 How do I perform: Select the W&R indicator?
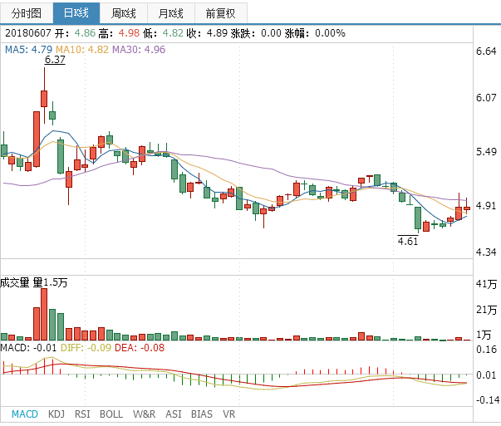pyautogui.click(x=144, y=414)
